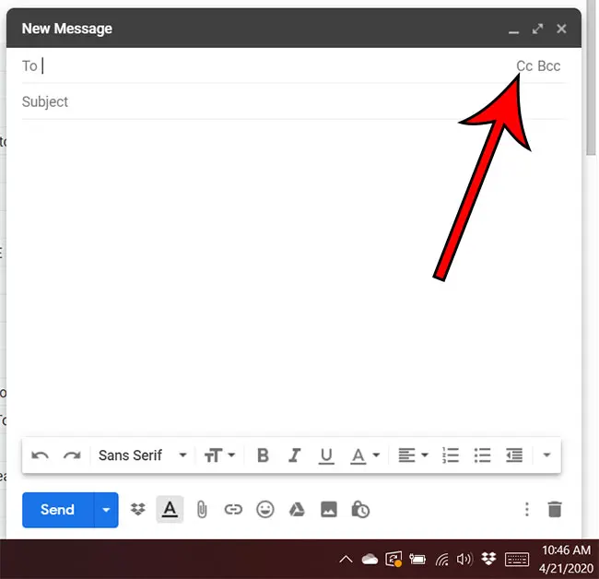
Task: Add Cc recipients
Action: coord(524,65)
